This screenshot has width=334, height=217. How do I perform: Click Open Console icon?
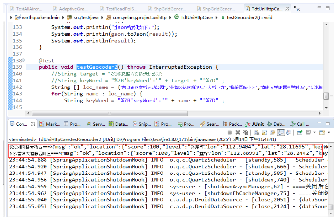point(322,132)
